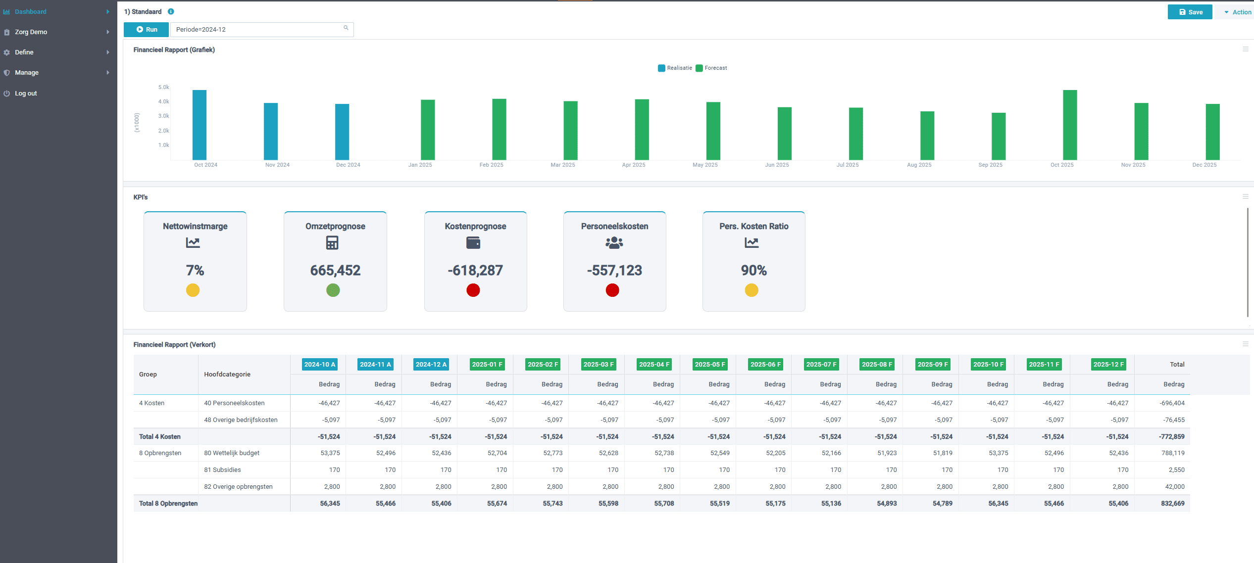Open the Grafiek panel hamburger menu
The height and width of the screenshot is (563, 1254).
[x=1245, y=49]
